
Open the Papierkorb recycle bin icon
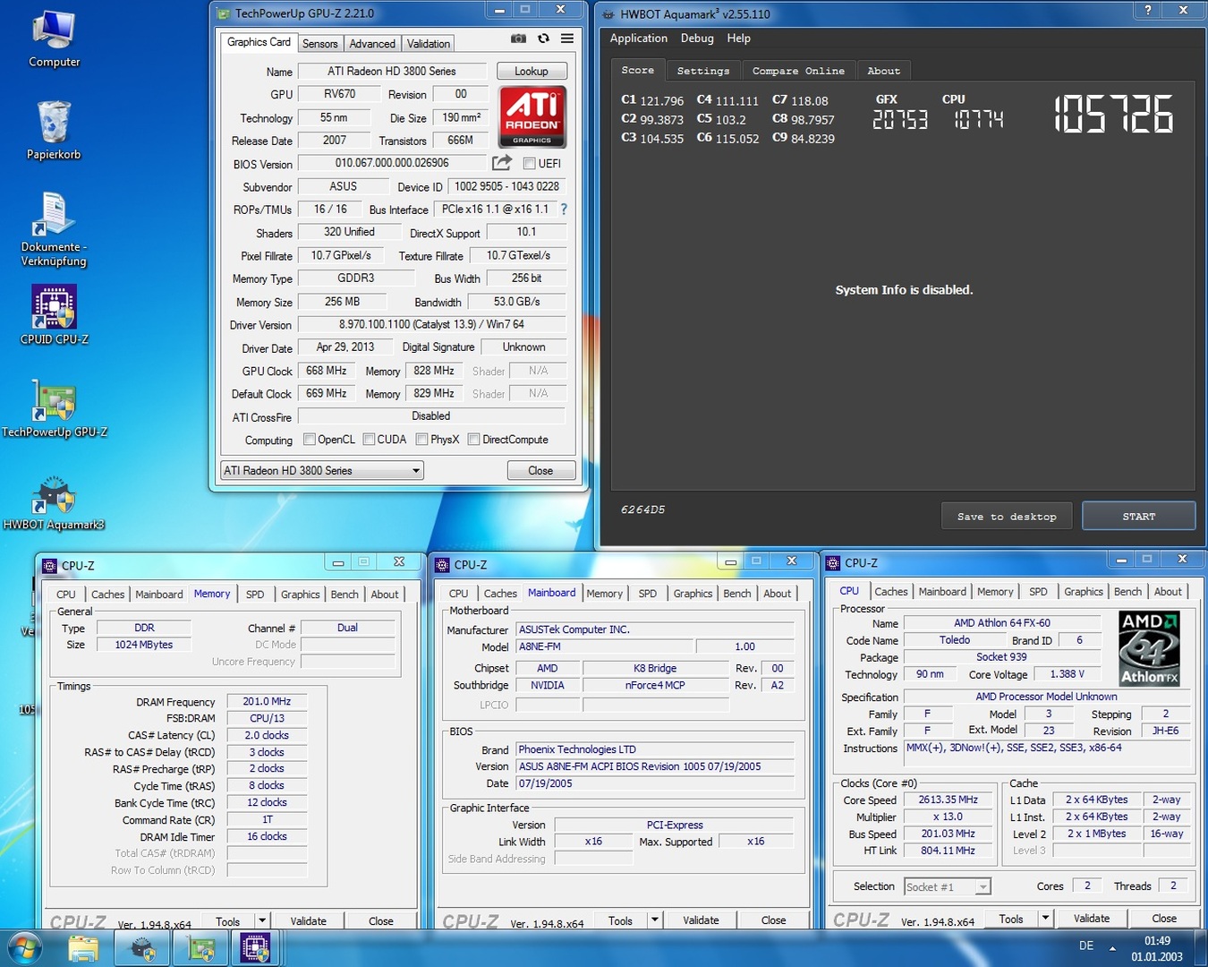54,131
